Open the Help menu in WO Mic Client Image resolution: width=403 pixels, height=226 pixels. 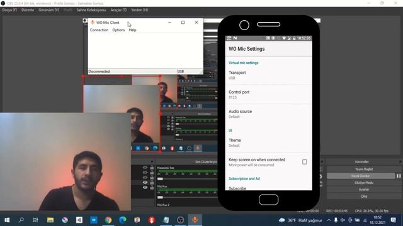coord(132,30)
